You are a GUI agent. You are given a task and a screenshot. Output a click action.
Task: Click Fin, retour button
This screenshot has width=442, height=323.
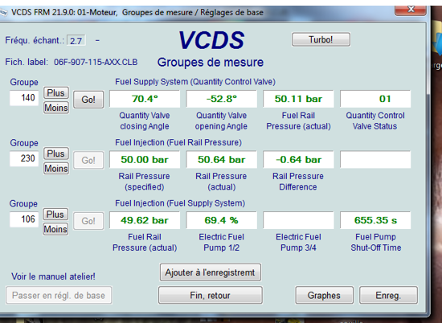coord(210,295)
